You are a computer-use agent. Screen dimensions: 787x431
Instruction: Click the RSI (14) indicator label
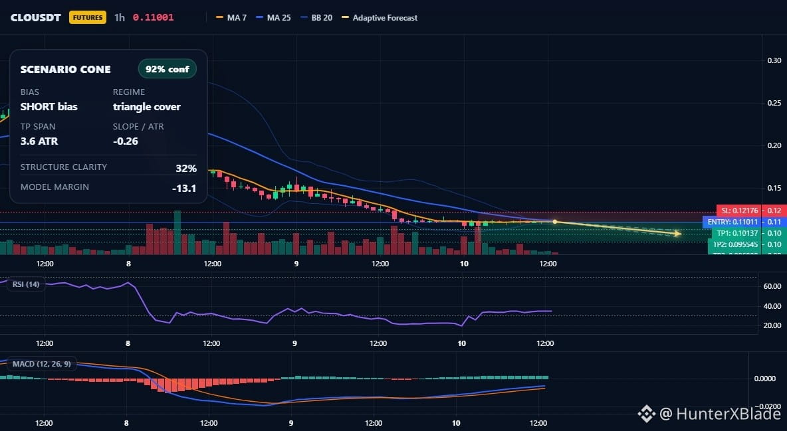[26, 284]
